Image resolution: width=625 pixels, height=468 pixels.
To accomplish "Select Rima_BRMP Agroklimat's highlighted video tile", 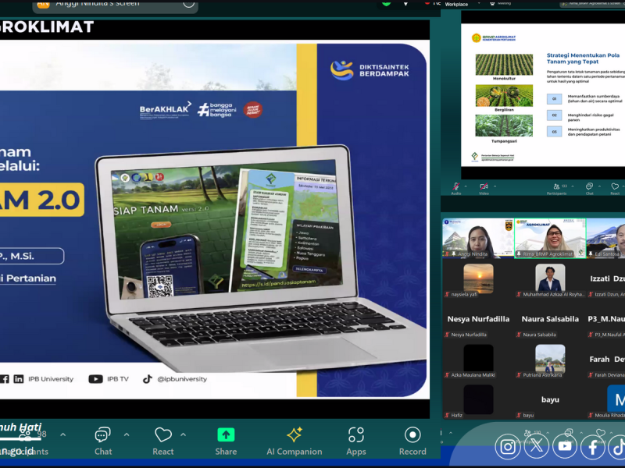I will click(x=550, y=238).
